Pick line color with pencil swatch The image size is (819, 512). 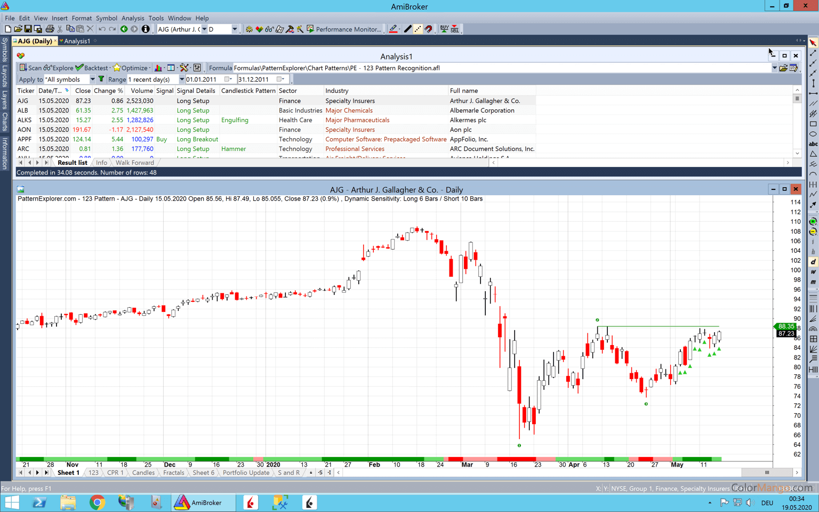(x=394, y=29)
